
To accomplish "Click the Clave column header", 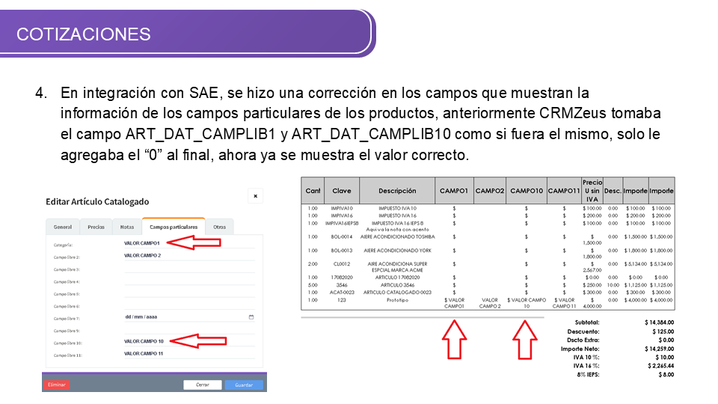I will click(342, 191).
